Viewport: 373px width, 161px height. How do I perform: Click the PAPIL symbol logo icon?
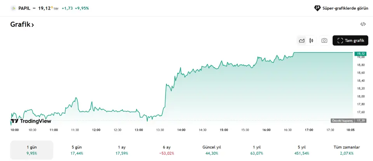pyautogui.click(x=13, y=8)
